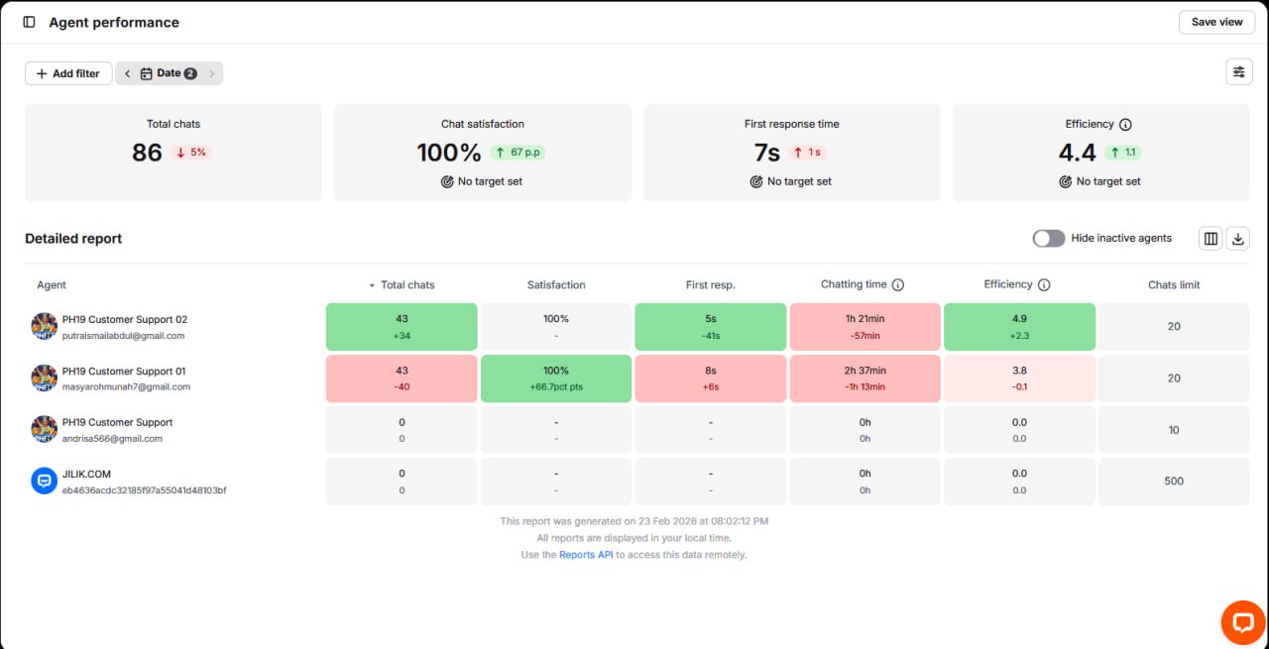Open the Date filter dropdown
Viewport: 1269px width, 649px height.
click(169, 73)
